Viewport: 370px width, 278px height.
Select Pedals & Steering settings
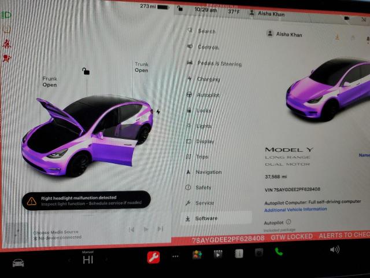(214, 63)
